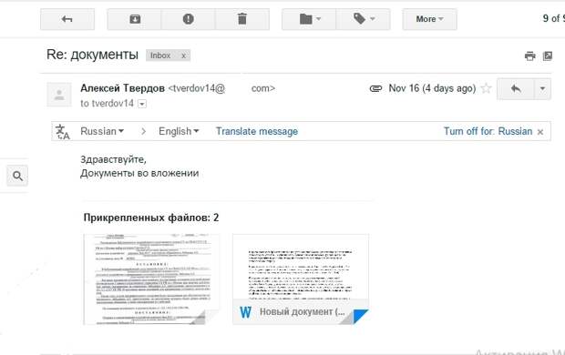Open the Новый документ Word attachment
The image size is (565, 355).
coord(301,279)
